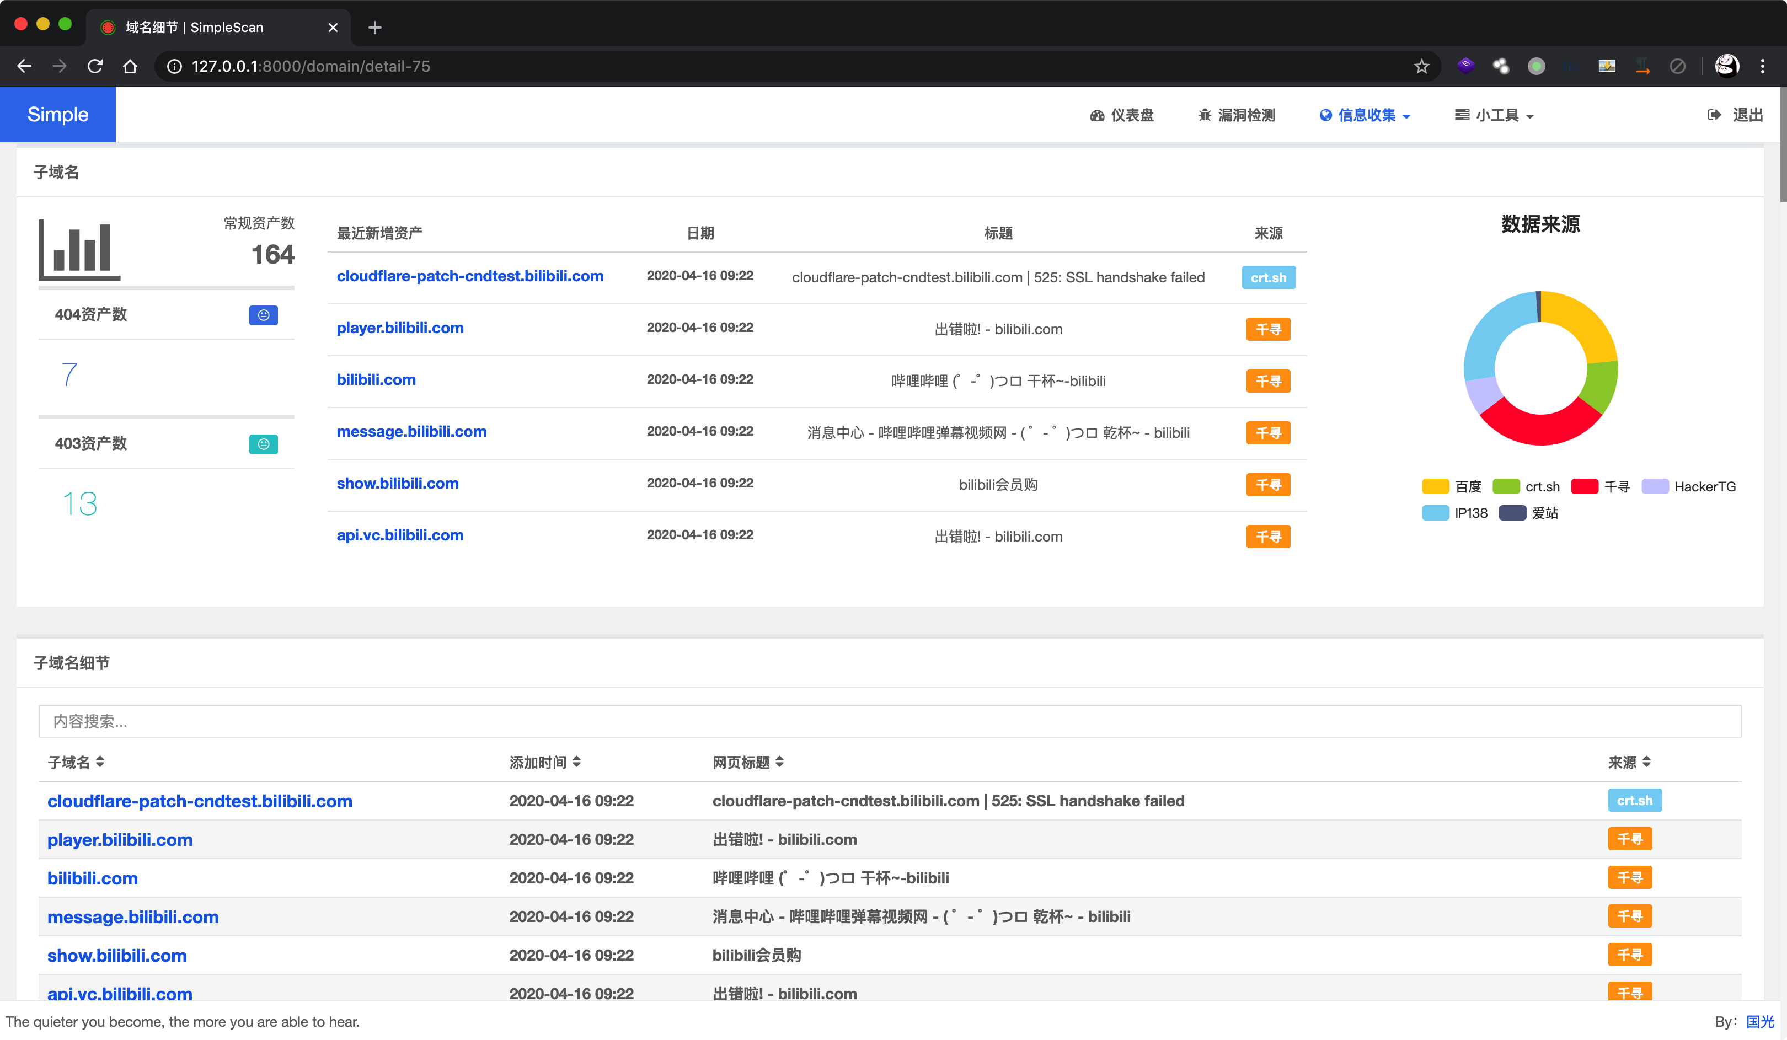
Task: Click the 数据来源 chart title
Action: pyautogui.click(x=1540, y=224)
